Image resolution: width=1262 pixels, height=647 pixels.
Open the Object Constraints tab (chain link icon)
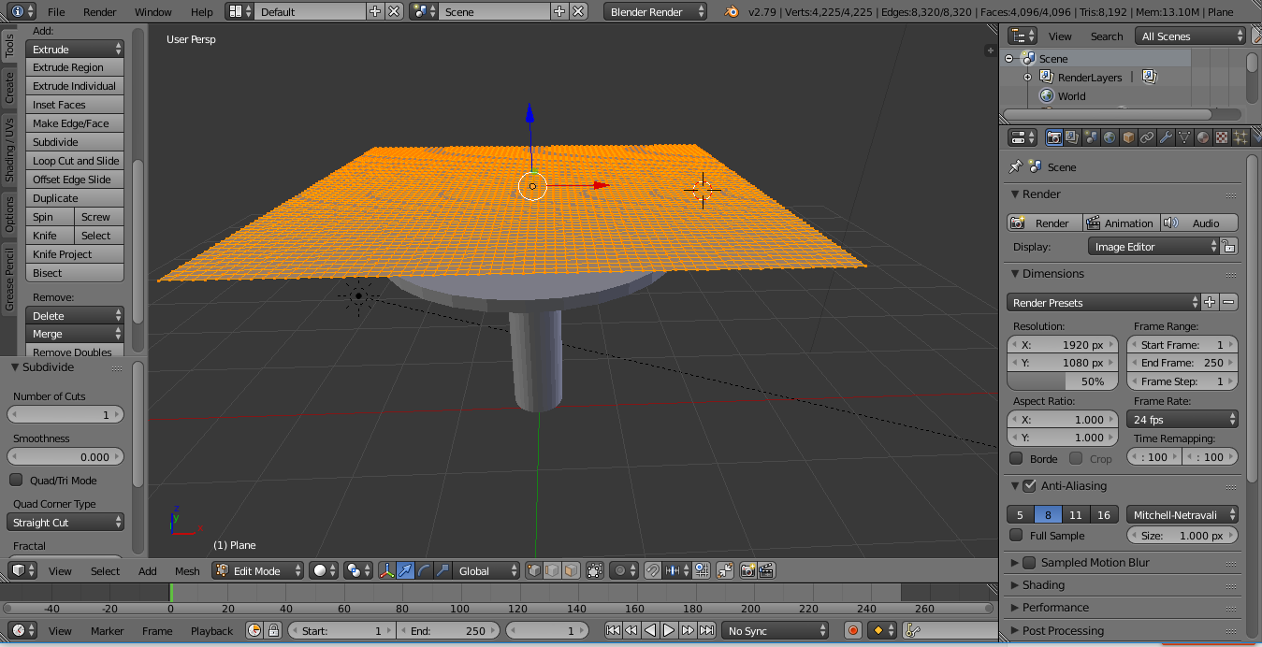pos(1149,137)
